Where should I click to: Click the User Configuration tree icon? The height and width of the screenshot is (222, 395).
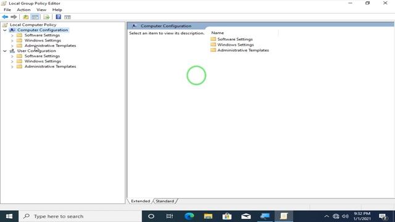tap(12, 51)
